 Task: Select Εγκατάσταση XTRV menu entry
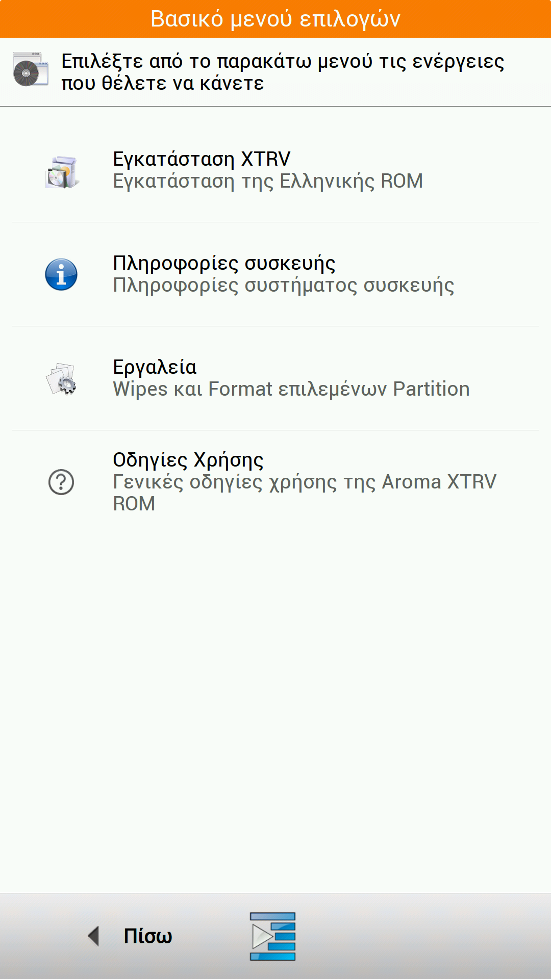pos(202,159)
